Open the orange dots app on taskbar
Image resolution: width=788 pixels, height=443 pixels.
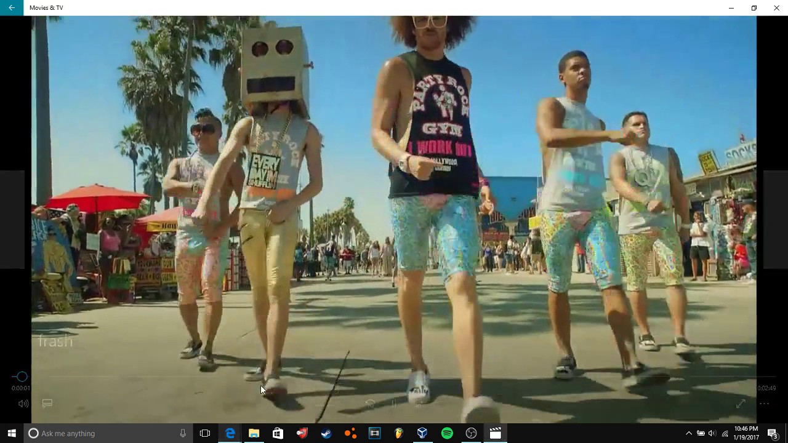pyautogui.click(x=350, y=433)
